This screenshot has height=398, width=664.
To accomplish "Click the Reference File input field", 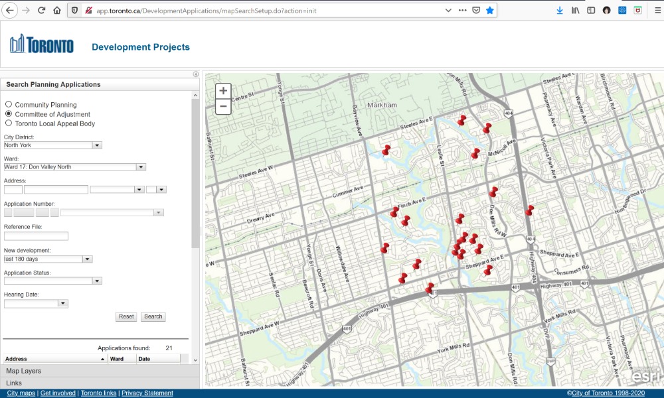I will (36, 235).
